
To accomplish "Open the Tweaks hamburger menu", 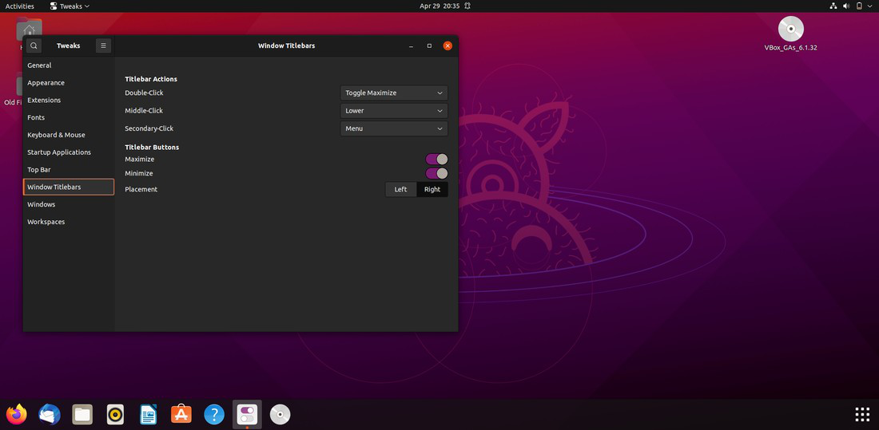I will tap(103, 46).
